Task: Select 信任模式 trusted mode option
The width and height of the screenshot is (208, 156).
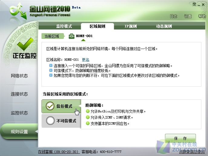Action: tap(61, 106)
